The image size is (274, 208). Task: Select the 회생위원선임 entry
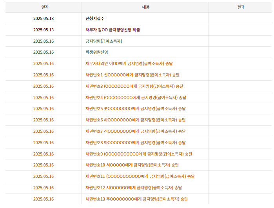point(97,52)
